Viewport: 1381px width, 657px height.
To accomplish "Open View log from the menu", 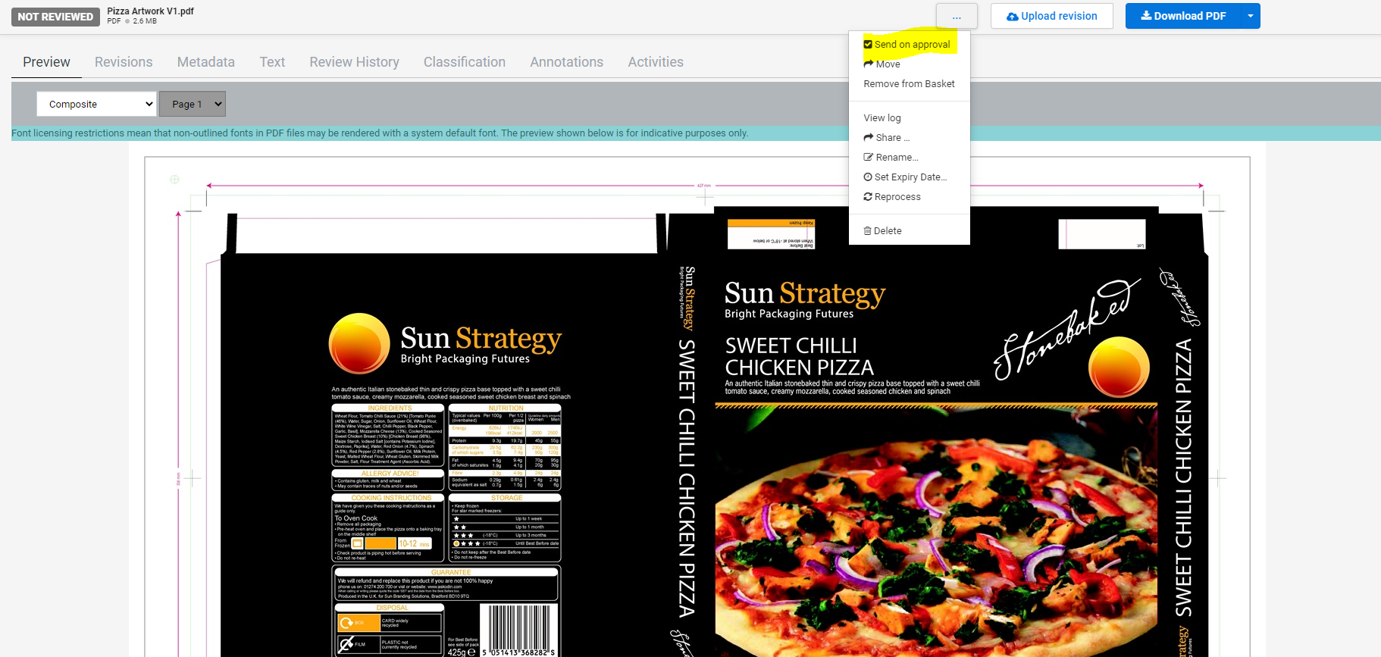I will (910, 117).
